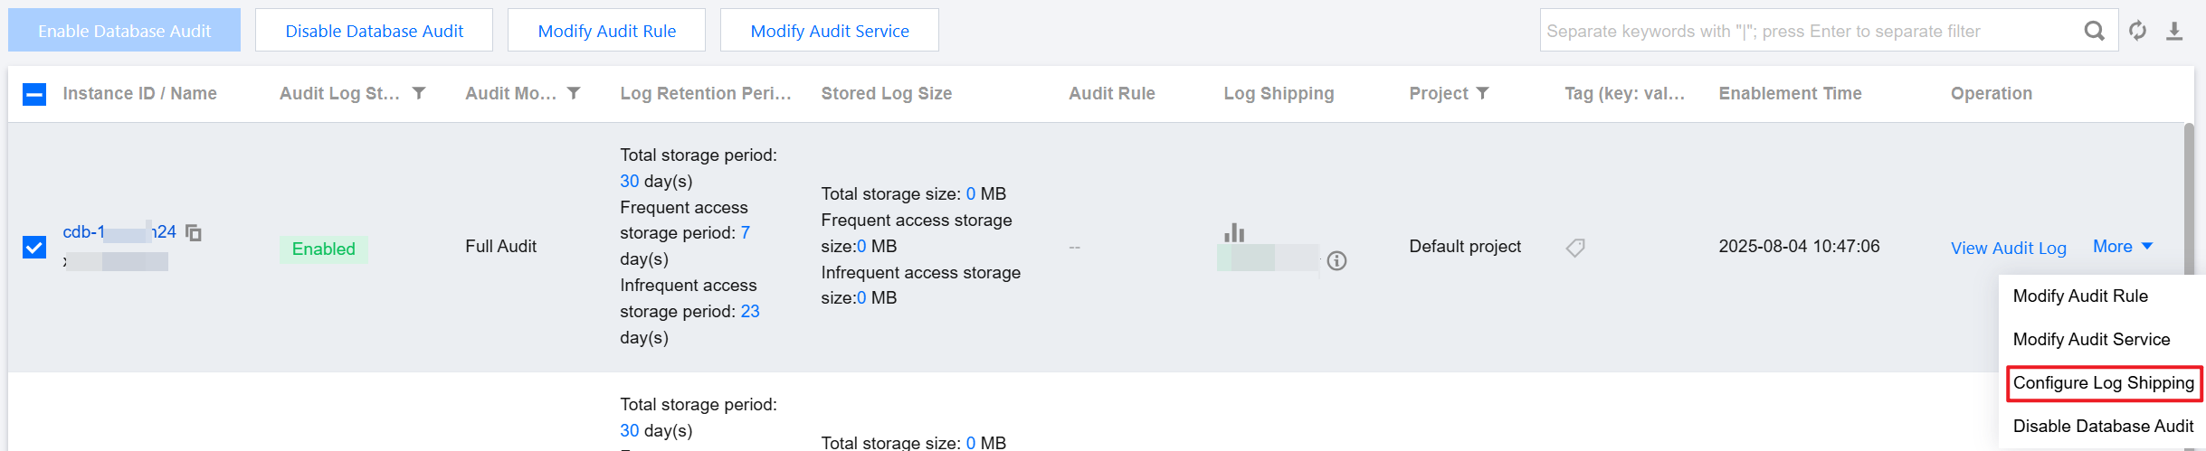The image size is (2206, 451).
Task: Download the audit list data
Action: 2174,31
